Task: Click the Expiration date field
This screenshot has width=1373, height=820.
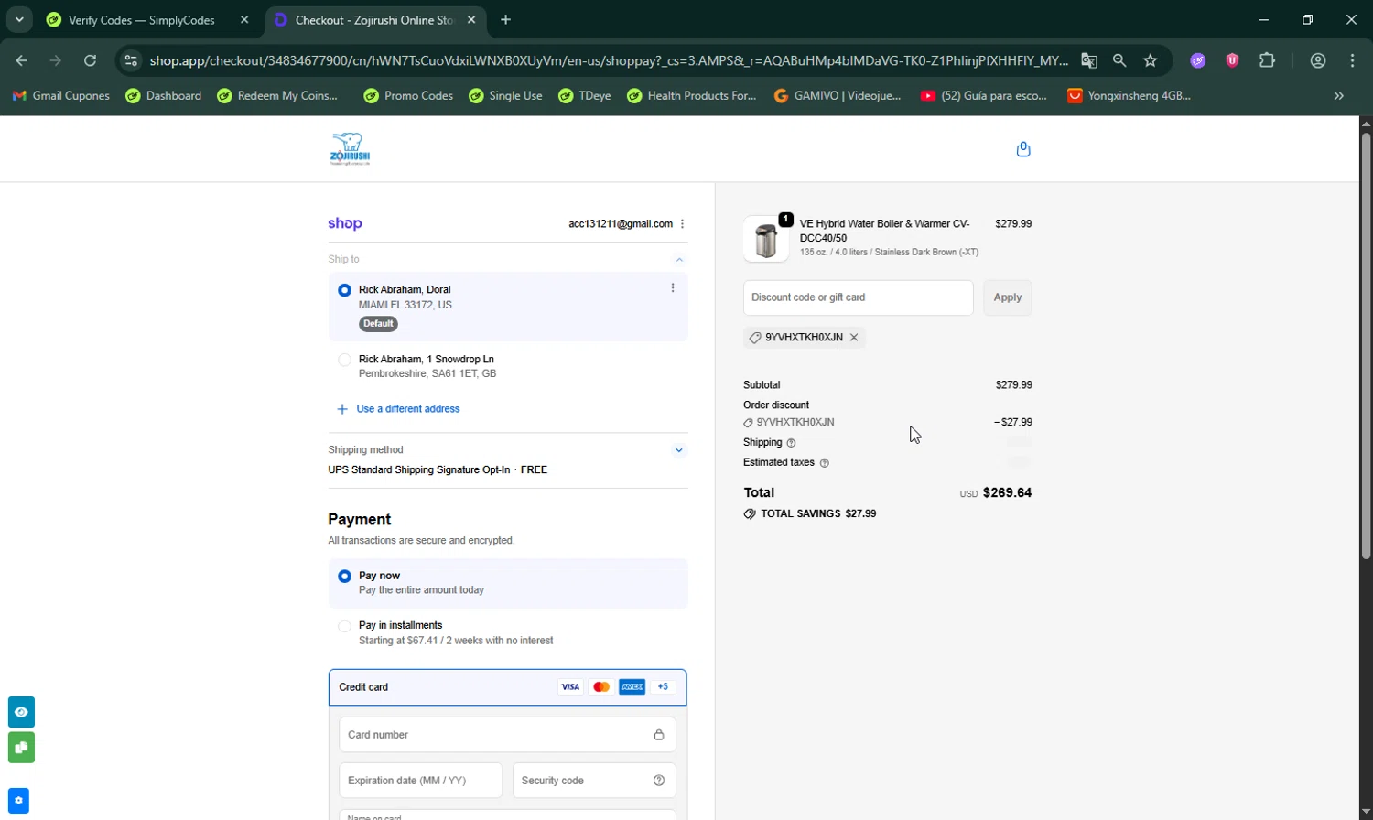Action: (421, 781)
